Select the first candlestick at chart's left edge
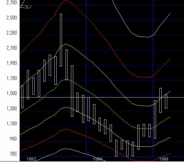This screenshot has height=162, width=184. click(x=22, y=97)
